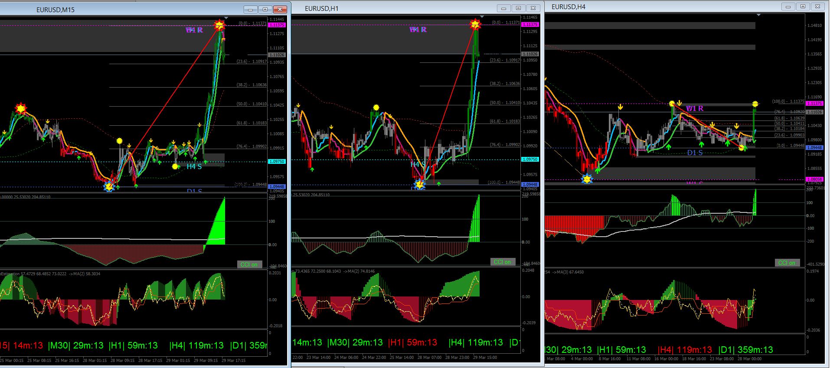830x368 pixels.
Task: Close the EURUSD,H1 chart window
Action: pyautogui.click(x=533, y=8)
